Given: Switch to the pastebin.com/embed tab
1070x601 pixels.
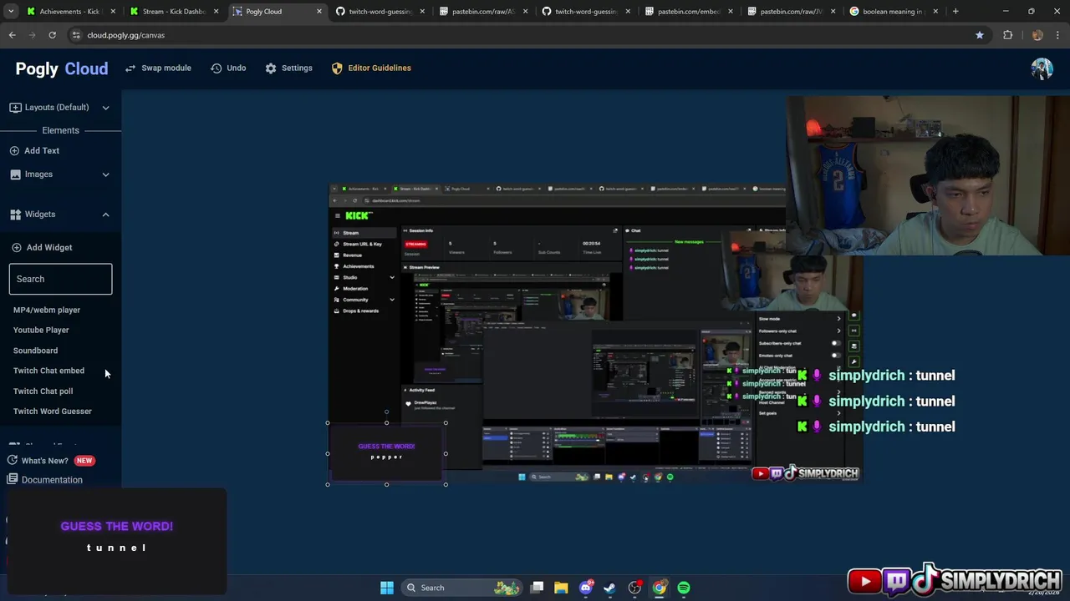Looking at the screenshot, I should pos(690,12).
